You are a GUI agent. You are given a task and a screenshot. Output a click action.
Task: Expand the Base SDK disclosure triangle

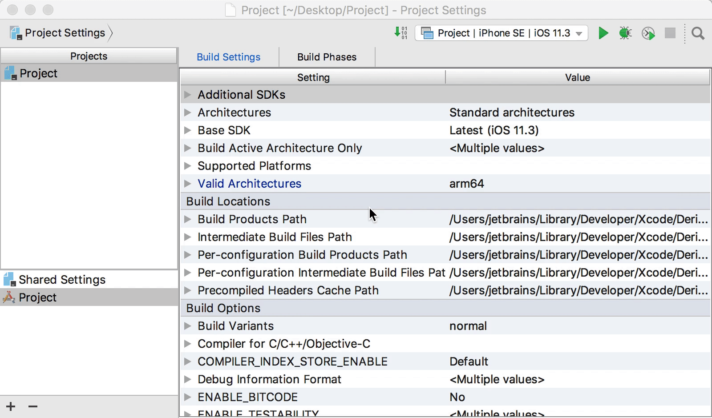coord(188,130)
